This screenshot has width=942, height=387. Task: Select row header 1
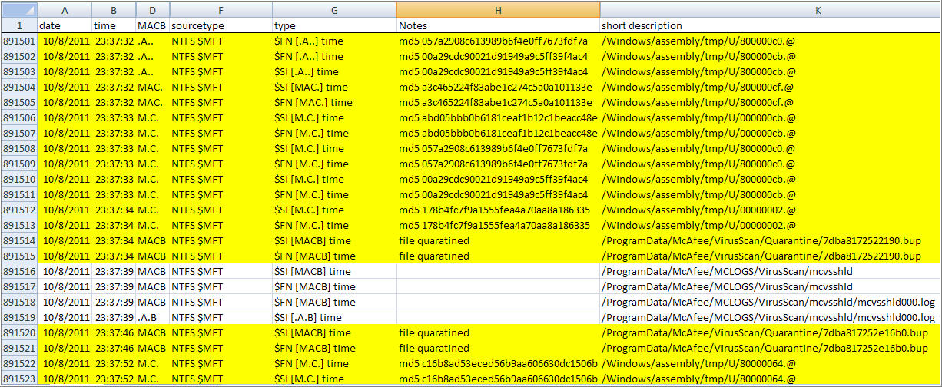[18, 25]
